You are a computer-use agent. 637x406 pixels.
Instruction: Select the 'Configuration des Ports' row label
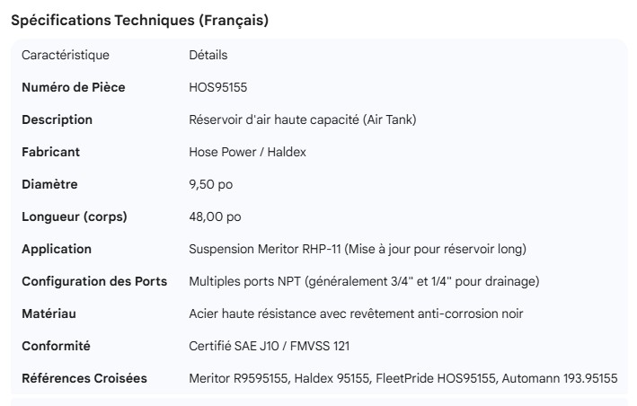coord(94,281)
